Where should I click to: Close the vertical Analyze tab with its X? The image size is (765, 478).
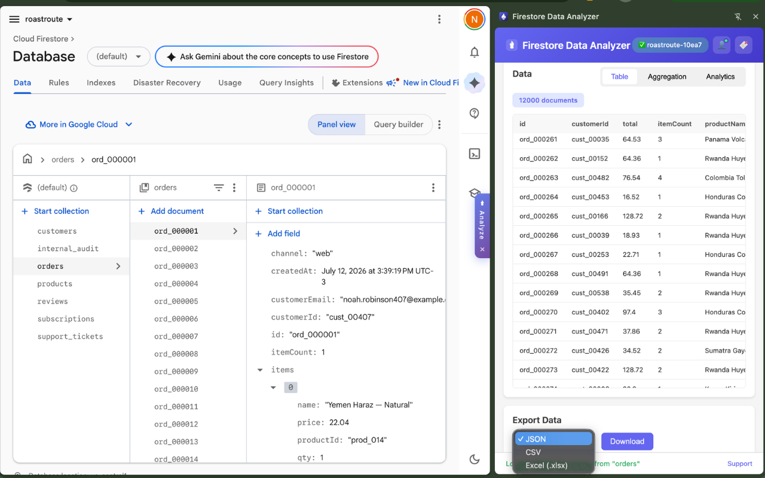(482, 249)
